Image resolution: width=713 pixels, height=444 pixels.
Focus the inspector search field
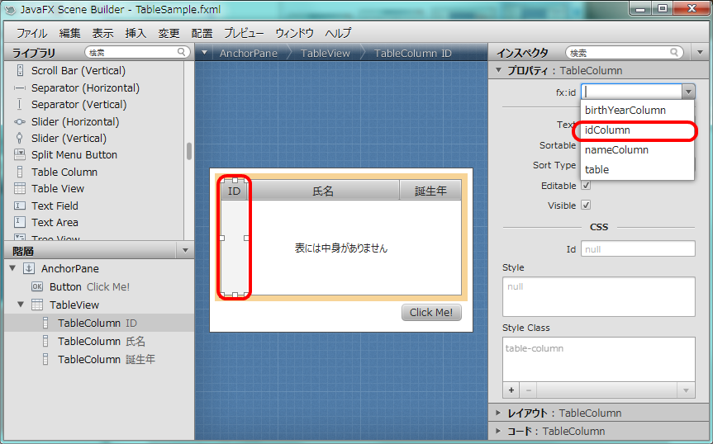click(x=625, y=53)
